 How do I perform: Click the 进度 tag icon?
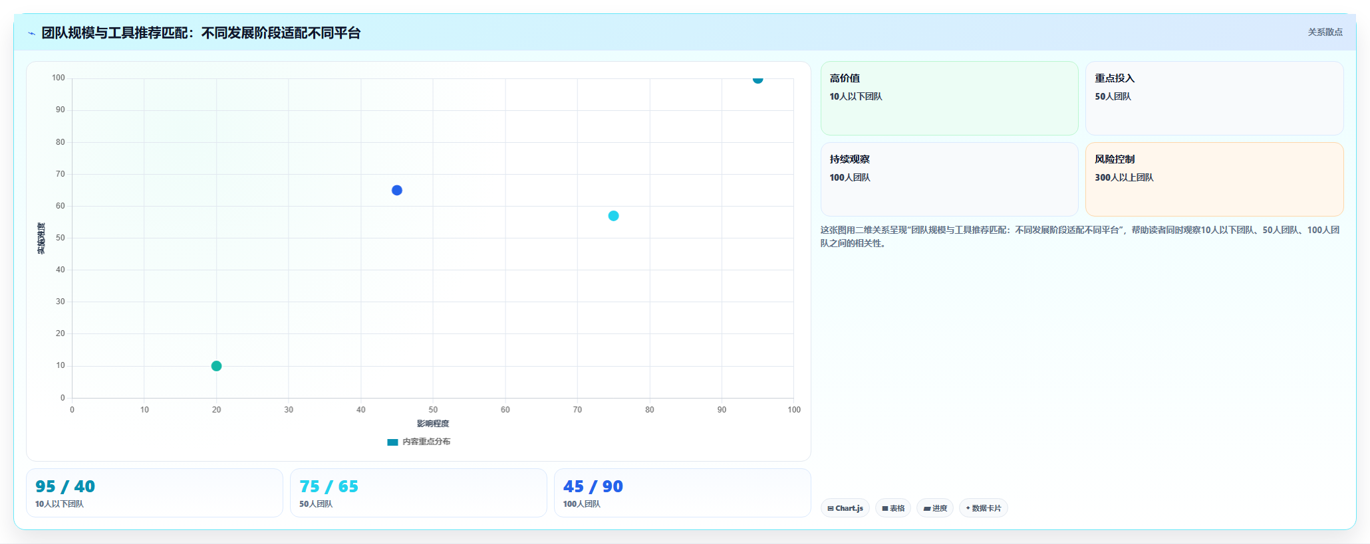927,509
